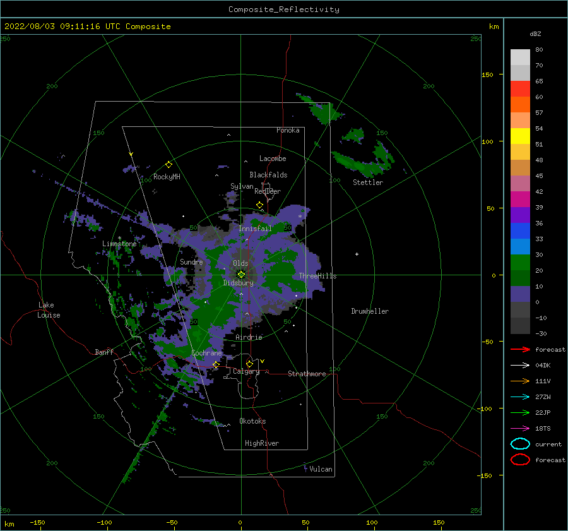Image resolution: width=568 pixels, height=531 pixels.
Task: Click the cyan current ellipse legend icon
Action: [x=520, y=444]
